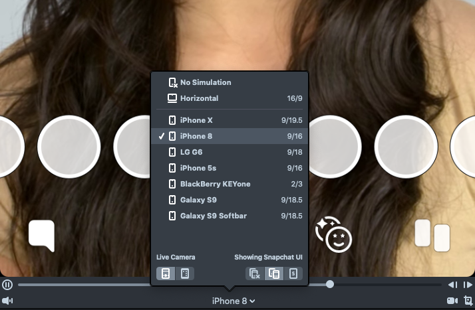Select the first Live Camera mode toggle
The height and width of the screenshot is (310, 475).
(x=166, y=273)
